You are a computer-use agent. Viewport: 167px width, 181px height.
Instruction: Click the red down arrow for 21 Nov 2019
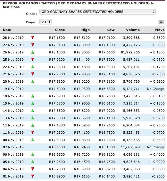coord(32,74)
